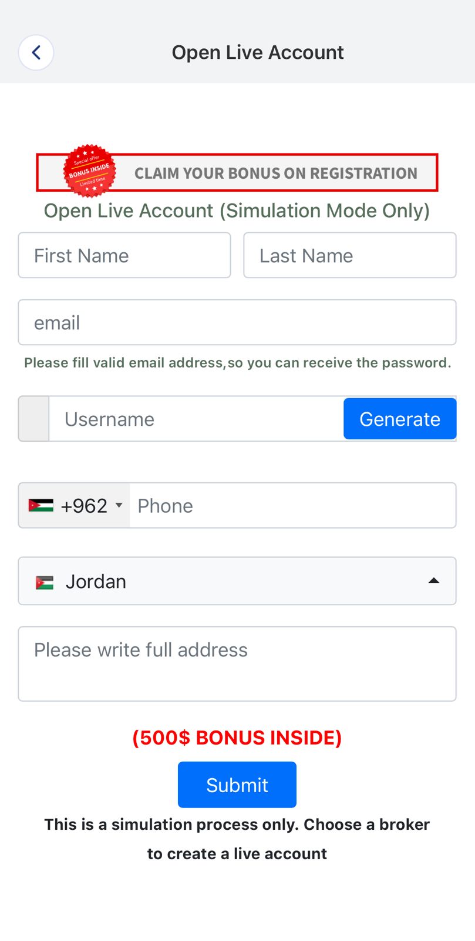Click the red Bonus Inside badge
Screen dimensions: 475x941
(x=89, y=171)
